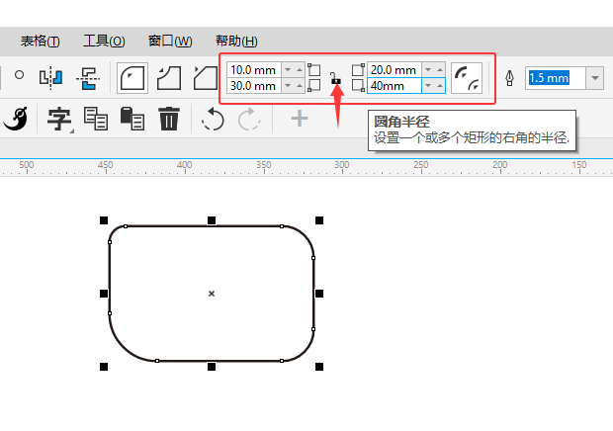Click the left-middle selection handle of rectangle
The image size is (613, 431).
pos(104,294)
